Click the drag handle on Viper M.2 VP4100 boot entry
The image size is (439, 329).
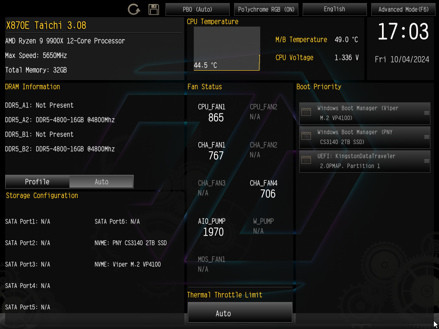click(427, 113)
